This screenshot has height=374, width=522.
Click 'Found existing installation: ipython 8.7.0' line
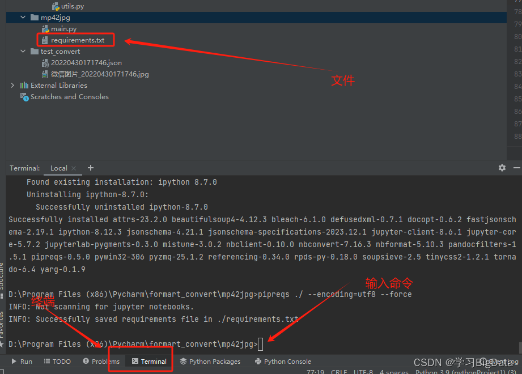pyautogui.click(x=122, y=182)
